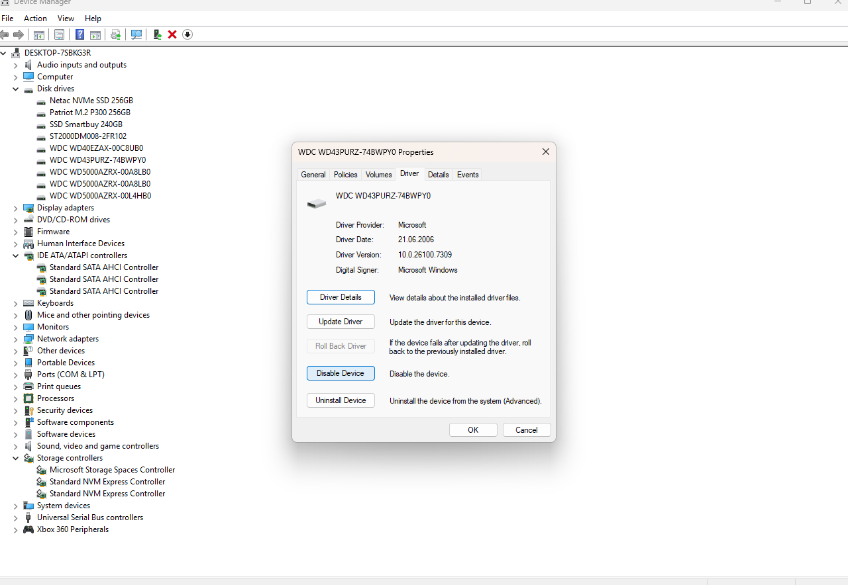Collapse the IDE ATA/ATAPI controllers category

(15, 255)
